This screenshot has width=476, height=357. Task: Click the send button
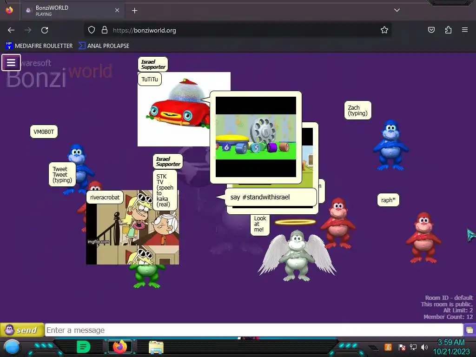[x=22, y=330]
